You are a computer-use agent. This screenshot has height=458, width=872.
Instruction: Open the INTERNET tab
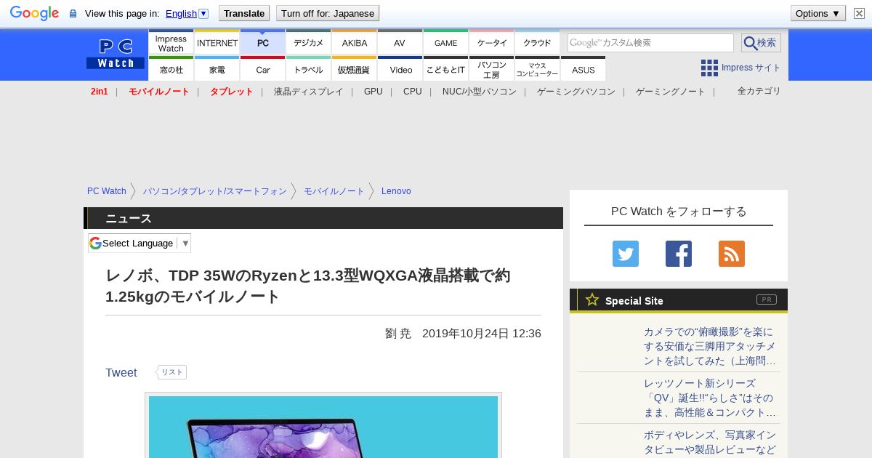pos(217,43)
